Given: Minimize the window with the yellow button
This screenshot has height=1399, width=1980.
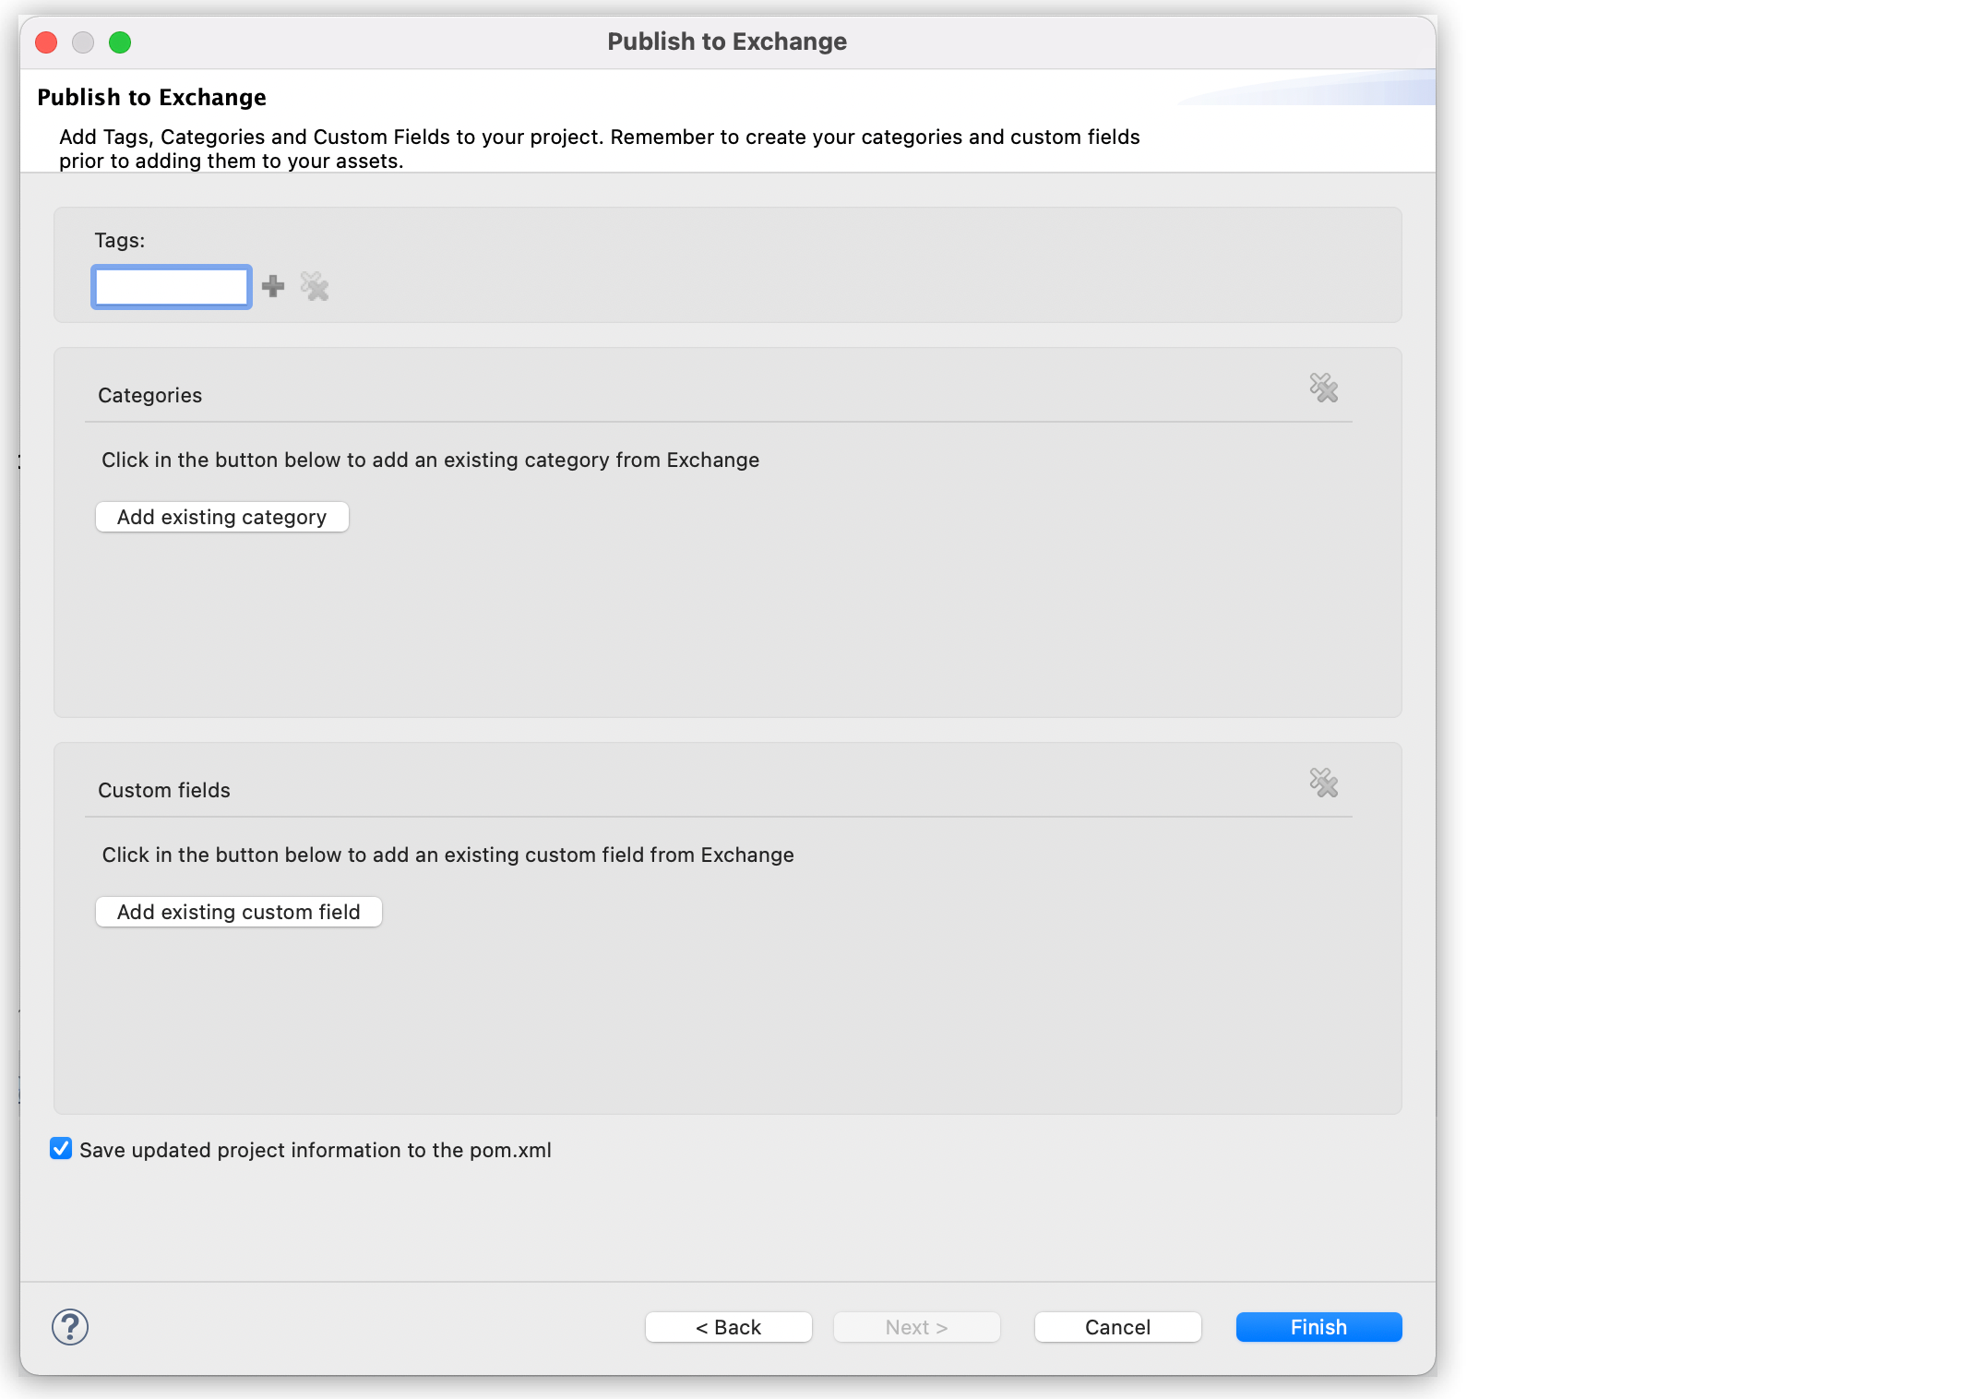Looking at the screenshot, I should point(83,42).
